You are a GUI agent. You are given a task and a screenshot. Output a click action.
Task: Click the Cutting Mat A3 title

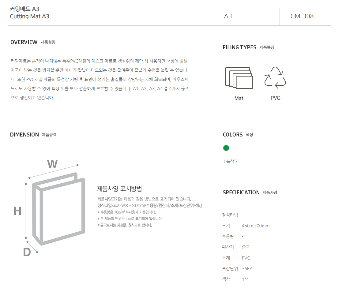(x=29, y=16)
